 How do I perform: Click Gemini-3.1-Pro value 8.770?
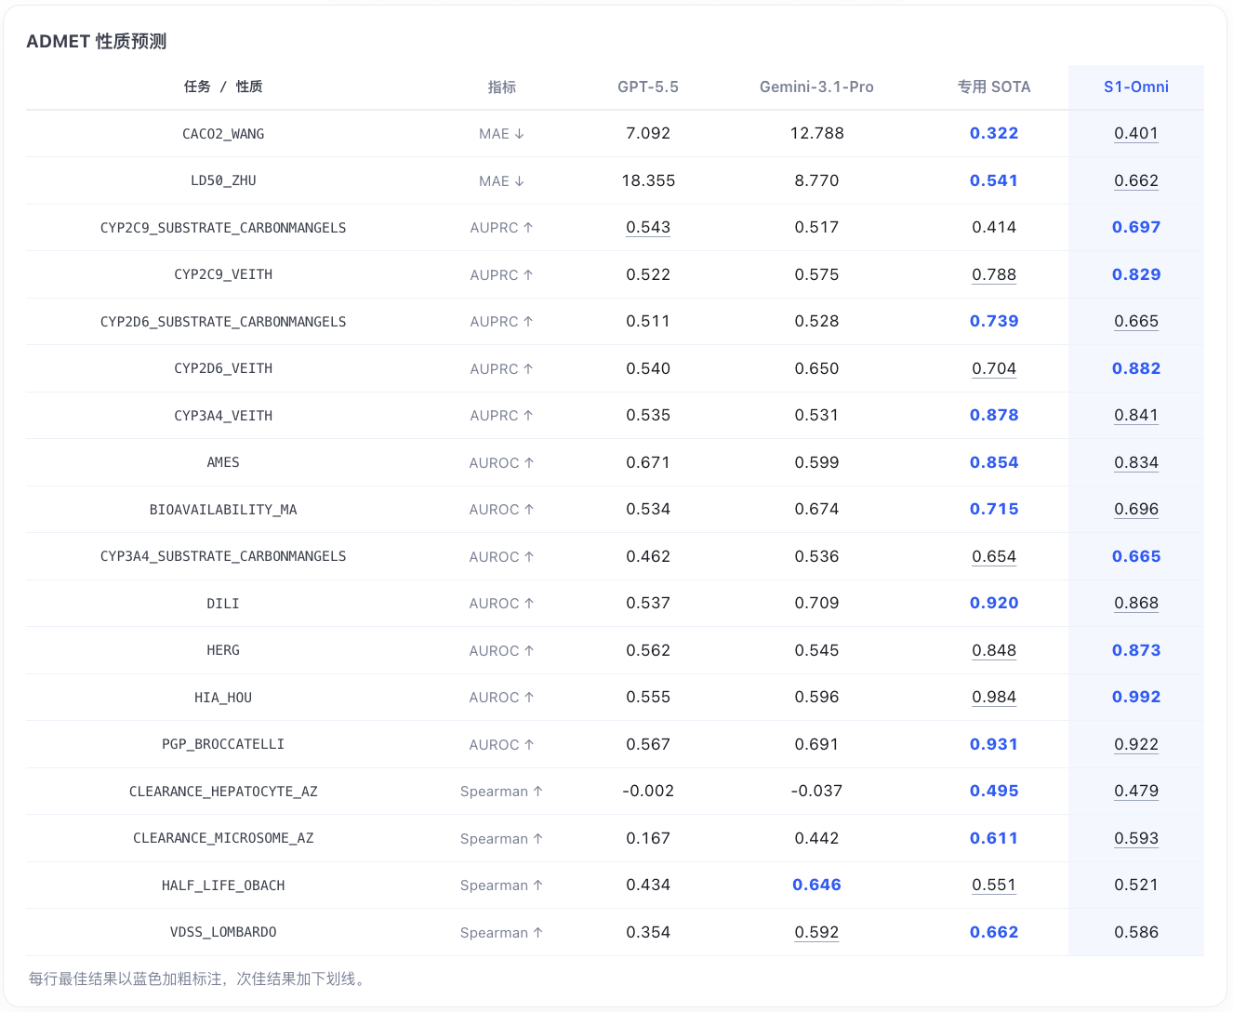[x=816, y=180]
